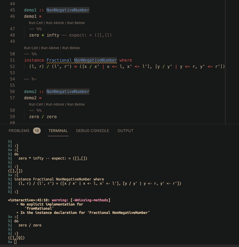Screen dimensions: 239x247
Task: Click the '-- %-' comment on line 54
Action: pos(30,79)
